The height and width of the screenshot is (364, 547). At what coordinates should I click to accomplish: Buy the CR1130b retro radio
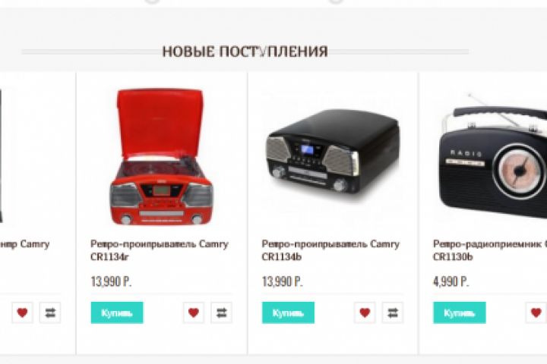[x=460, y=312]
